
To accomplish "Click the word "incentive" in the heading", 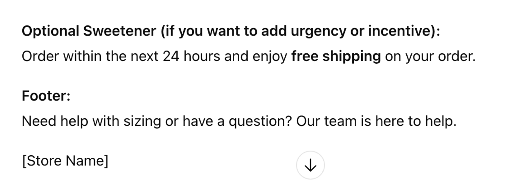I will point(401,31).
